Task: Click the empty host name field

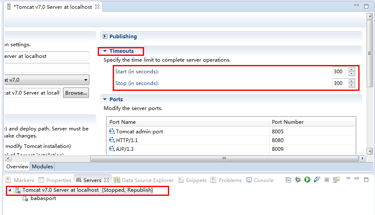Action: click(x=47, y=68)
